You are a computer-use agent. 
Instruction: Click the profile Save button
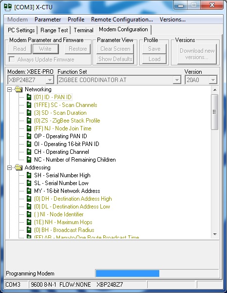[x=154, y=49]
